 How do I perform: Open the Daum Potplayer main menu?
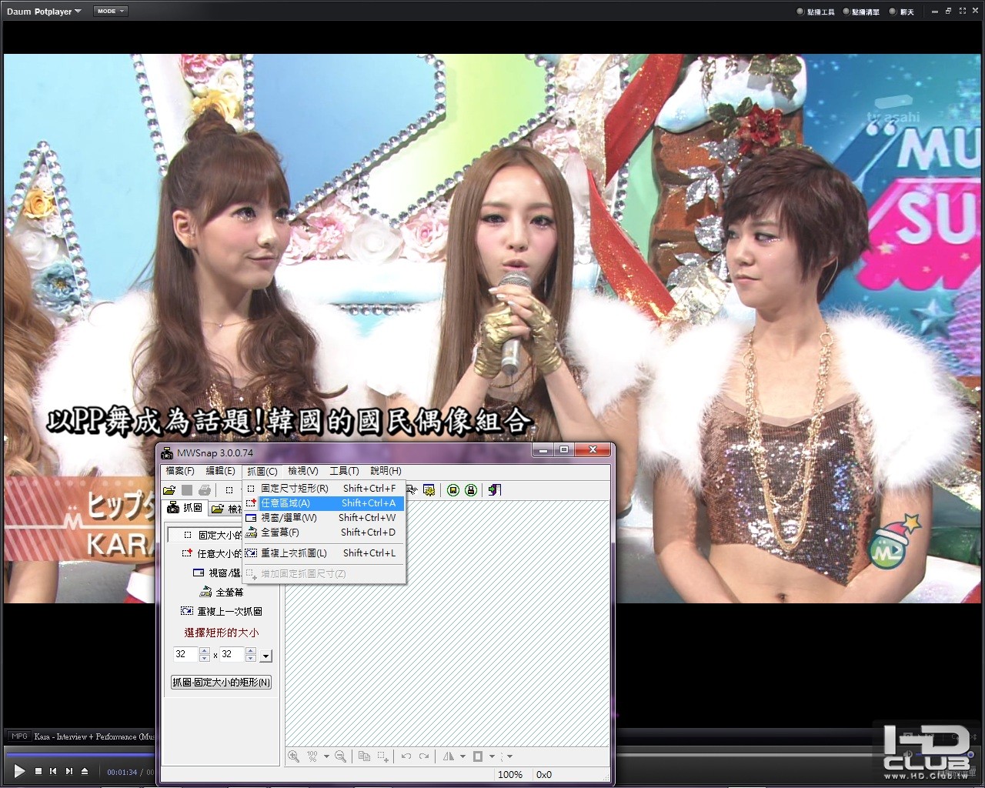click(x=44, y=12)
